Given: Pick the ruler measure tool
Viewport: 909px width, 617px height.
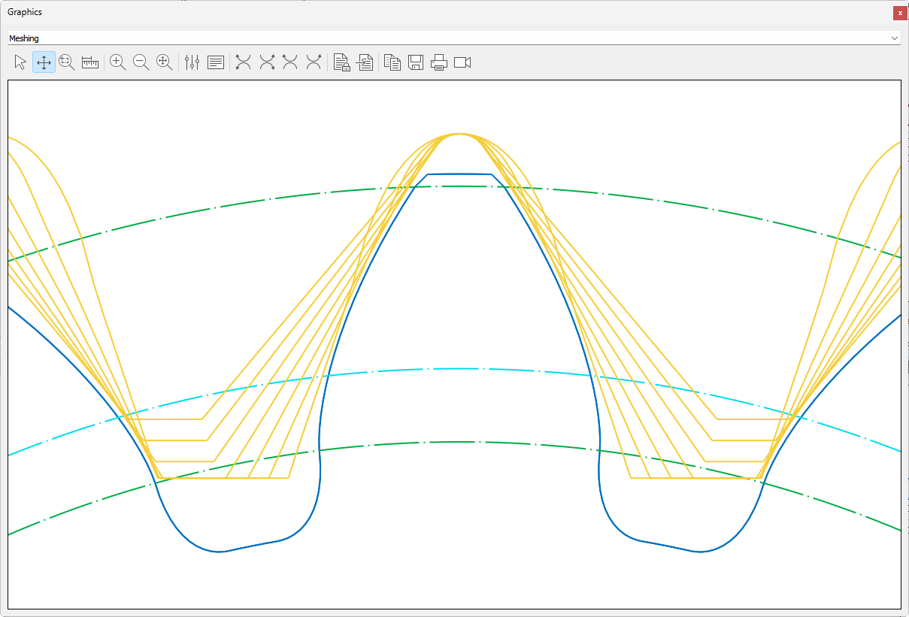Looking at the screenshot, I should 90,62.
